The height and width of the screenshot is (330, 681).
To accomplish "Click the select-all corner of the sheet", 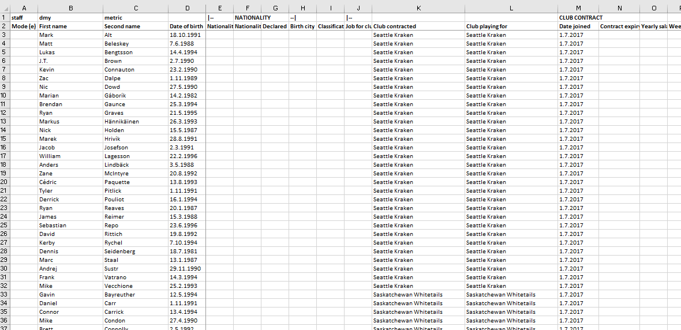I will (5, 8).
